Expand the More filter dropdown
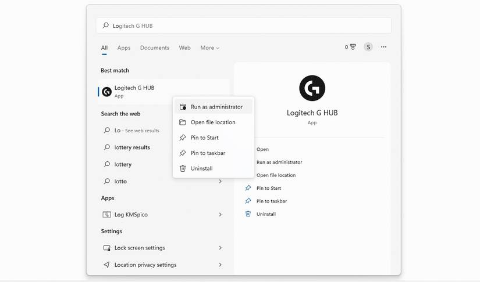This screenshot has width=480, height=282. pyautogui.click(x=209, y=48)
